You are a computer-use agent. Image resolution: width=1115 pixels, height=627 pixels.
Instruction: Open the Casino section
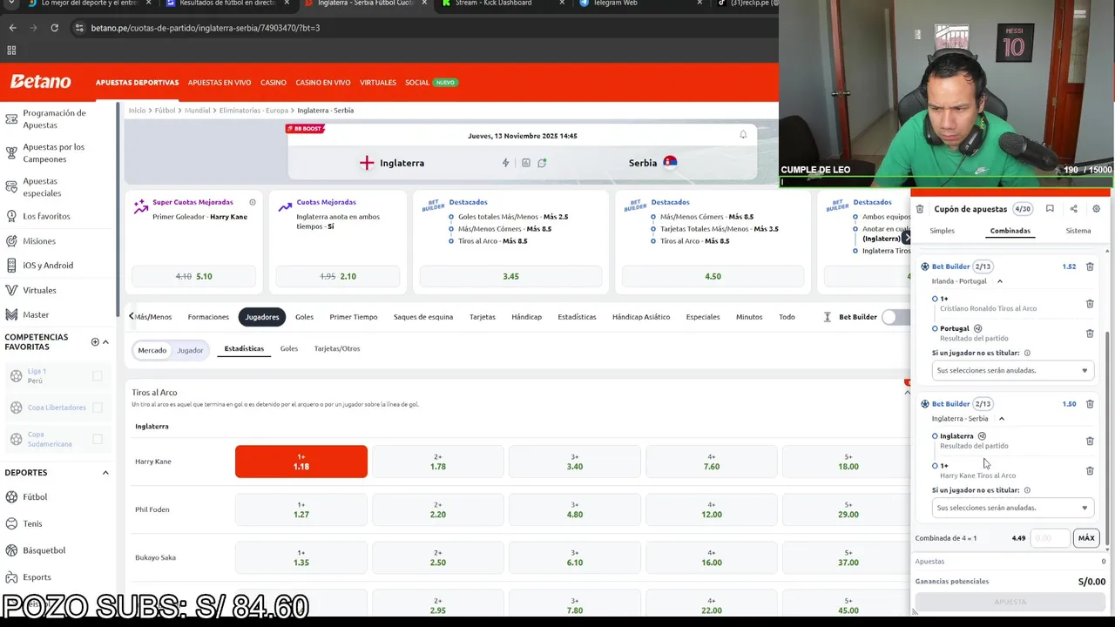tap(274, 83)
